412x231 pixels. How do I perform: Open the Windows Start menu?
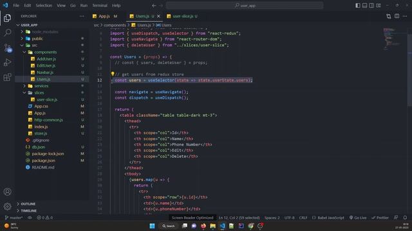(152, 226)
